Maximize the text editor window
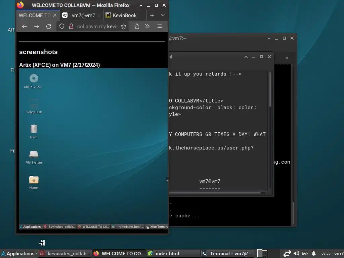 click(261, 56)
